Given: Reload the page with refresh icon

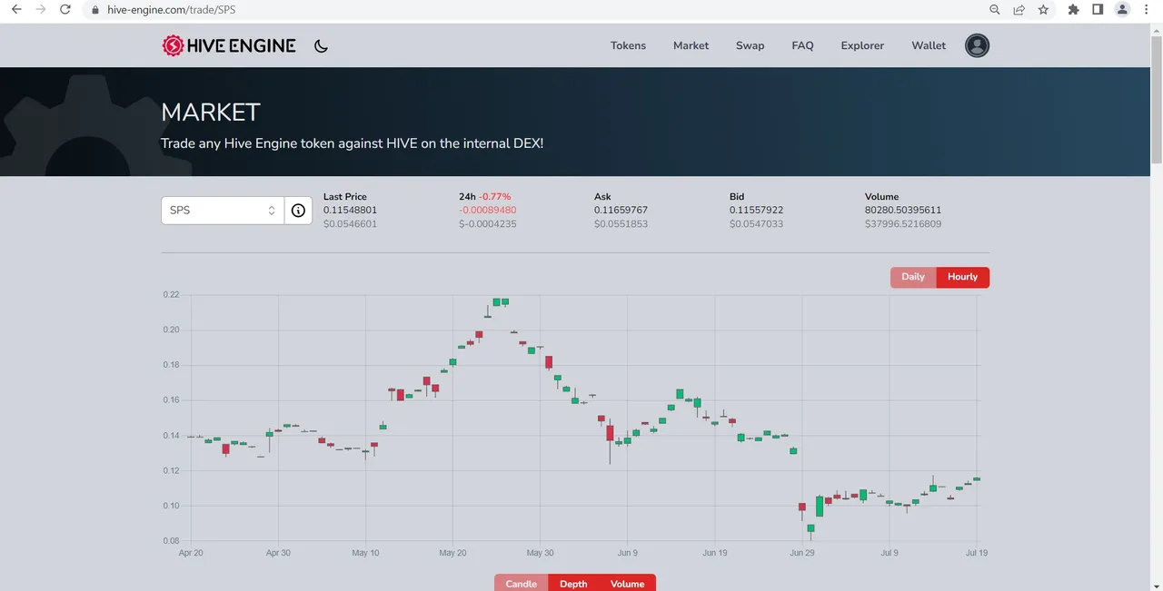Looking at the screenshot, I should [65, 9].
